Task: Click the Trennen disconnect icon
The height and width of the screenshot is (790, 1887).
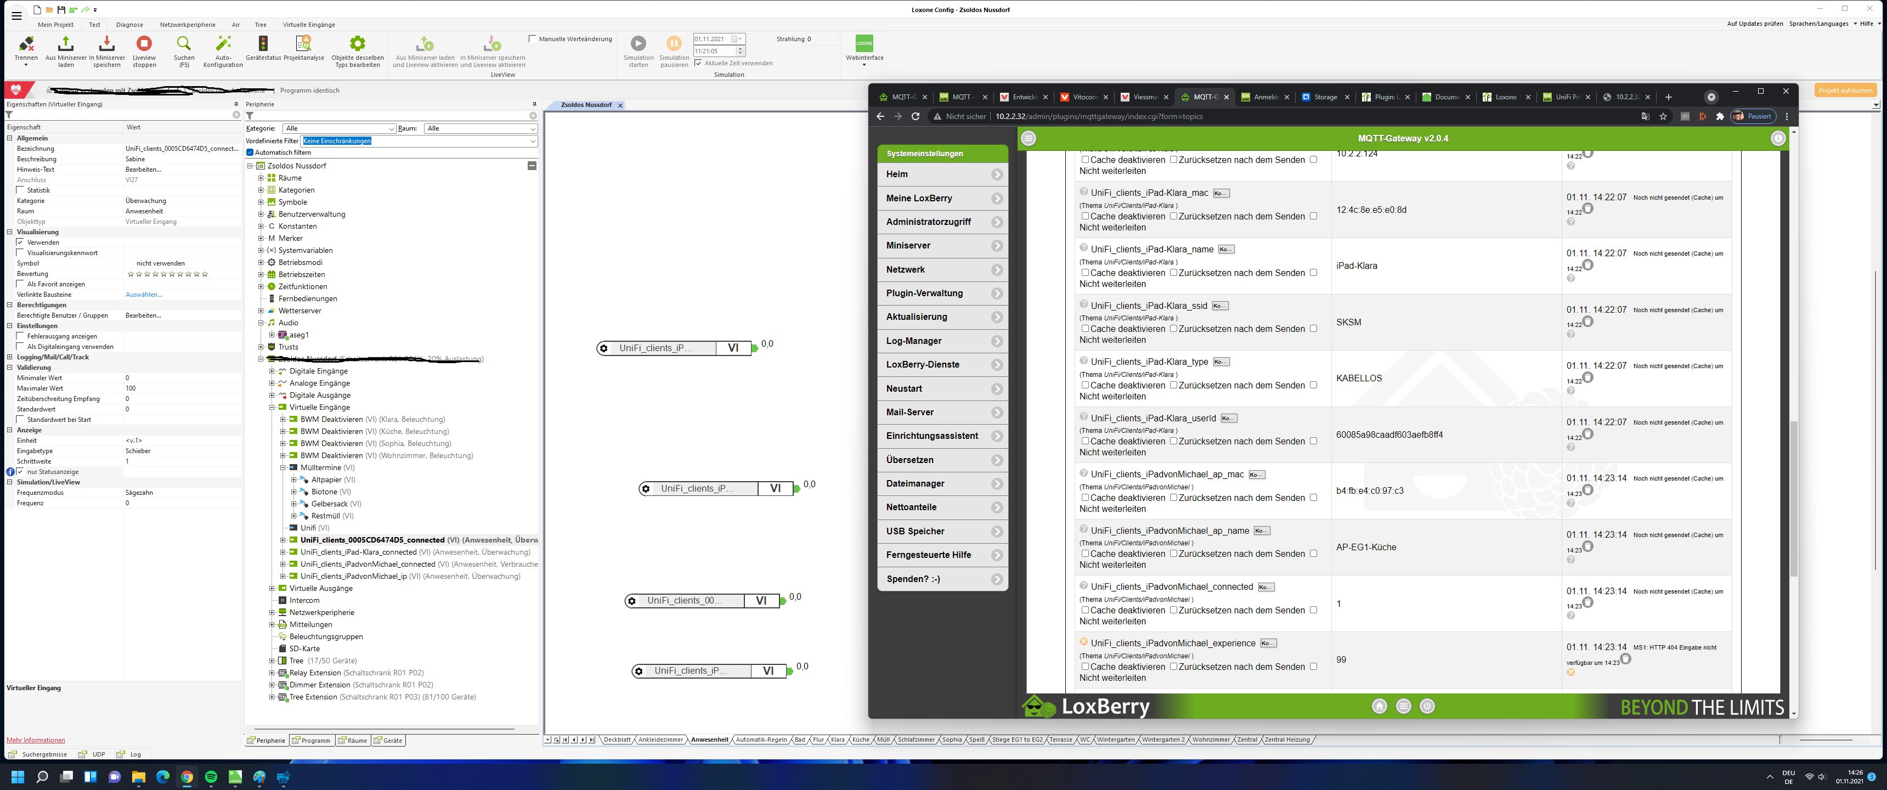Action: click(x=26, y=44)
